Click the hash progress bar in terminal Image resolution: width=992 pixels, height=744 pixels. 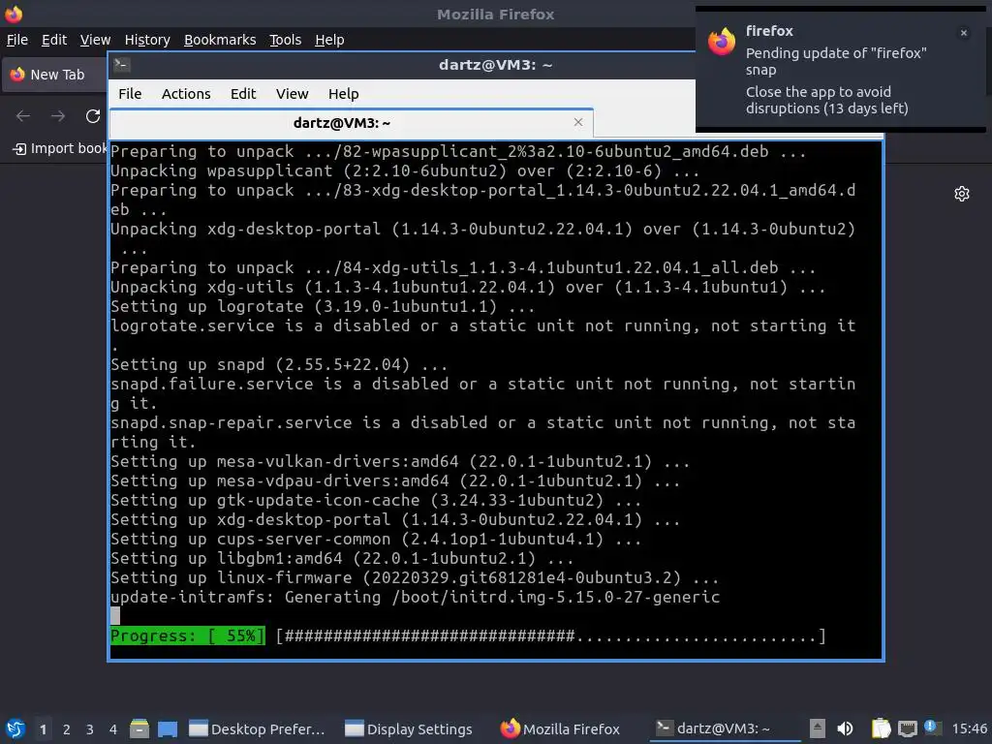551,635
